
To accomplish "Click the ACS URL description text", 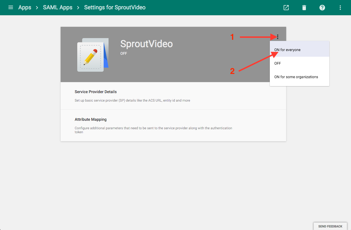I will click(x=132, y=100).
